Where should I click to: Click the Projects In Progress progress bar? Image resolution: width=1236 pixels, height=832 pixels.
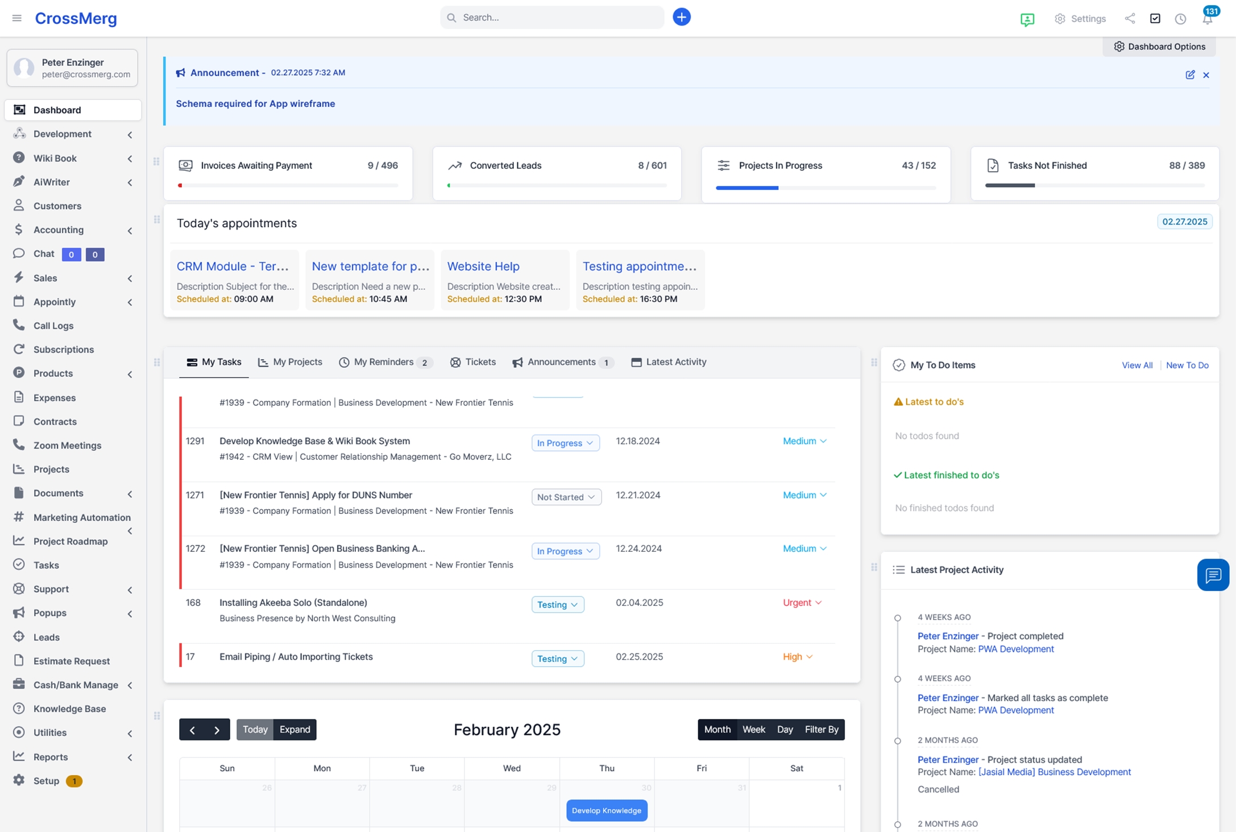[825, 188]
